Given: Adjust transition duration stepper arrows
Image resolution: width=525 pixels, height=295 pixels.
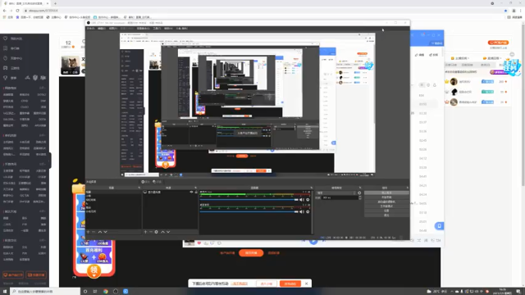Looking at the screenshot, I should 360,197.
